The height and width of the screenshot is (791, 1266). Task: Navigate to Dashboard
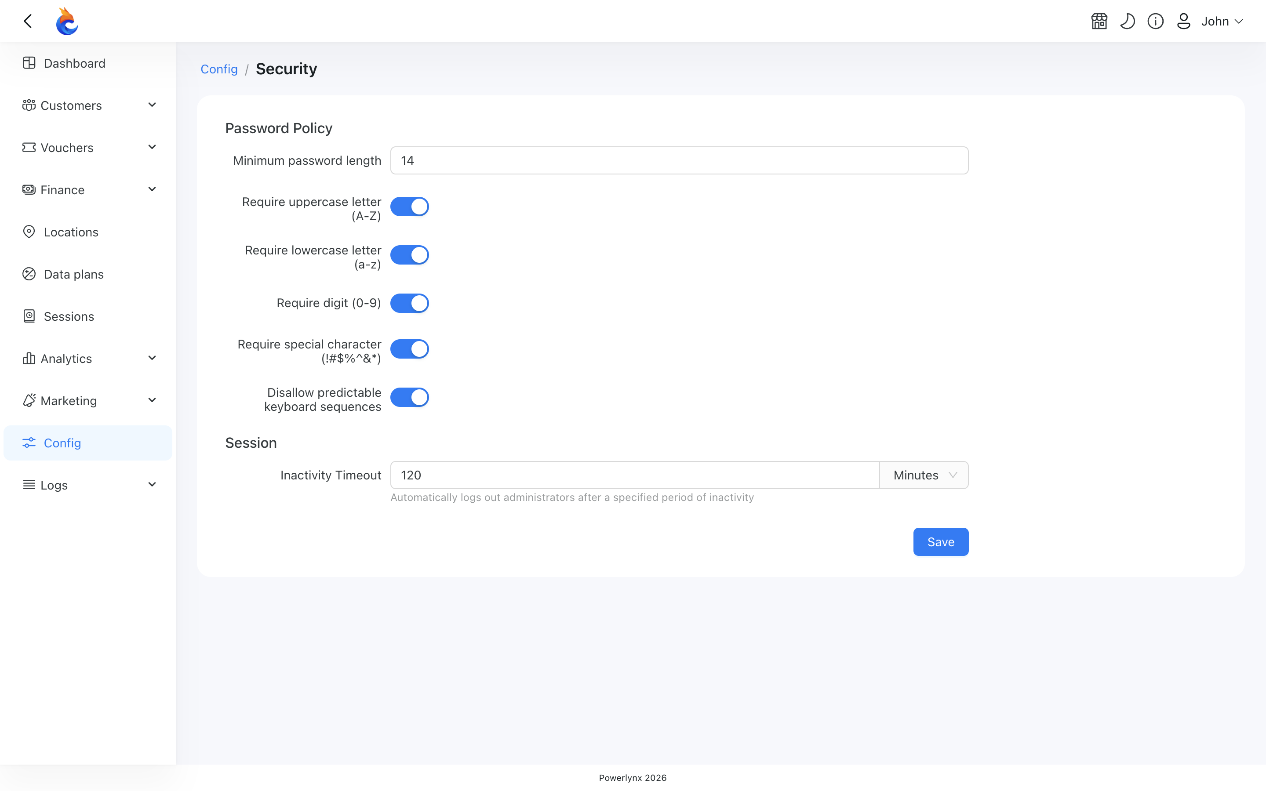tap(88, 63)
